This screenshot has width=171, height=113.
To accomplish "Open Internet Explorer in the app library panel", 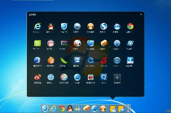I will (37, 27).
